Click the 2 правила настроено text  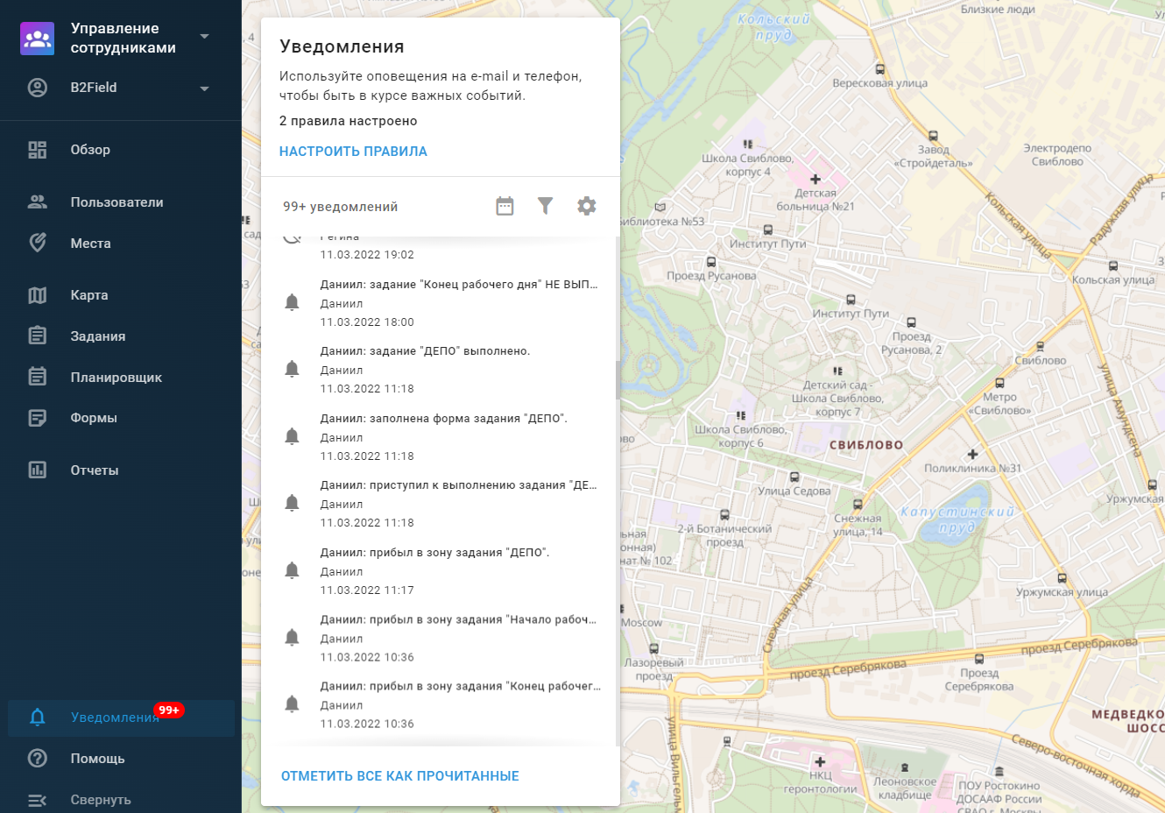[348, 121]
